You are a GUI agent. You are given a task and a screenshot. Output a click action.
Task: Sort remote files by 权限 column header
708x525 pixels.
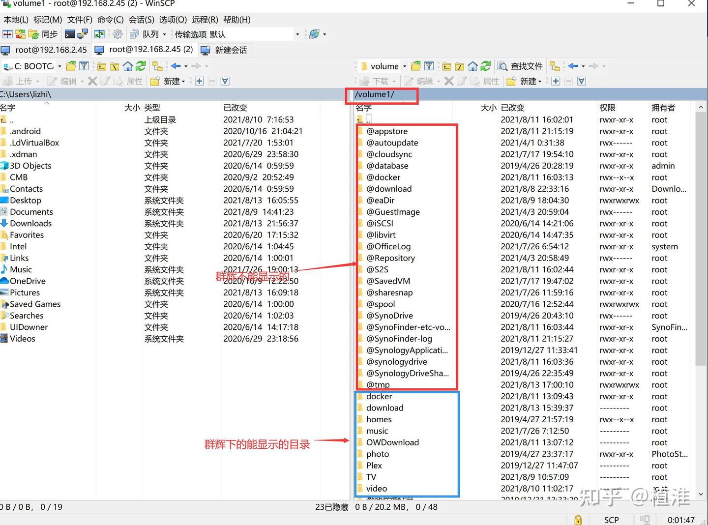pos(622,108)
